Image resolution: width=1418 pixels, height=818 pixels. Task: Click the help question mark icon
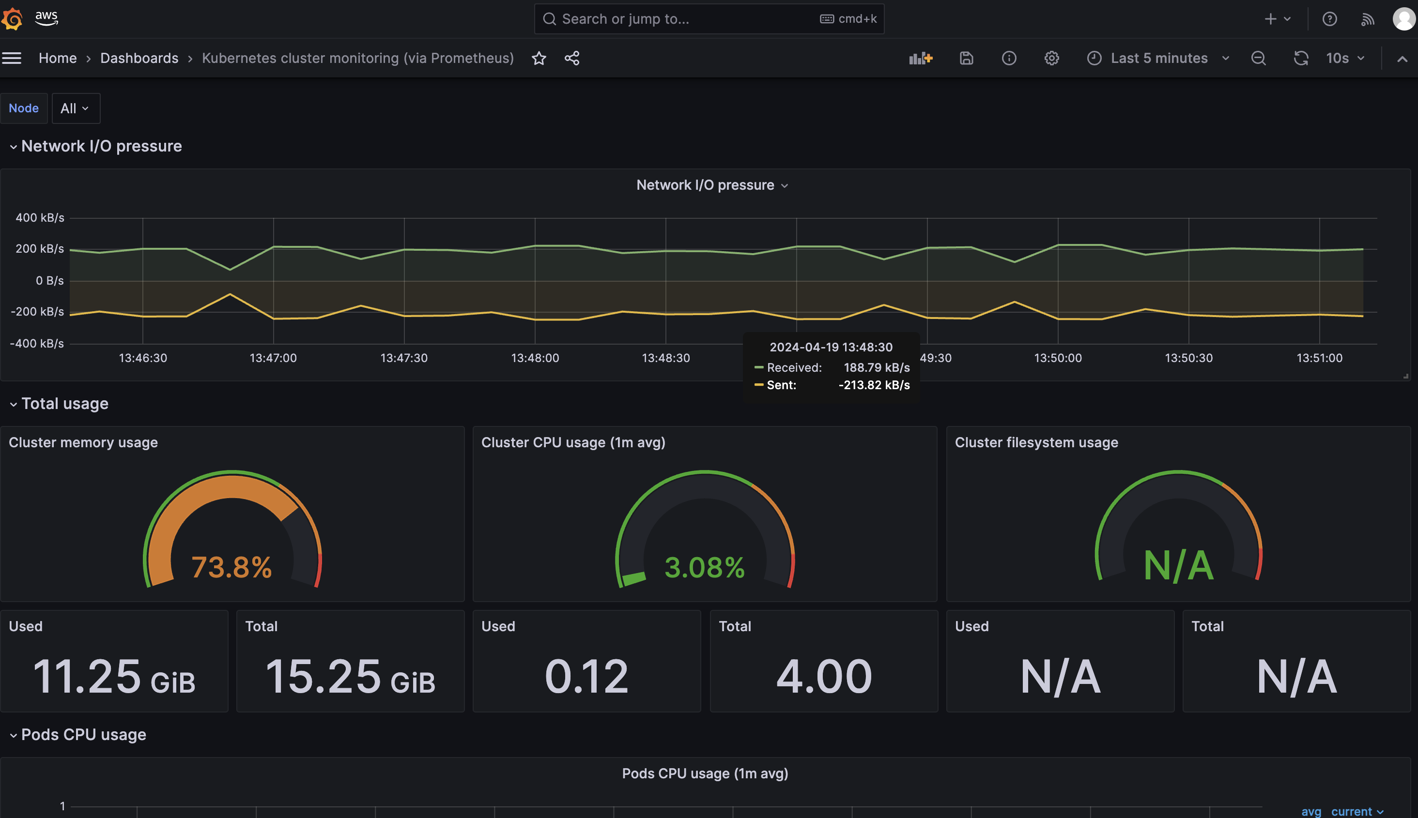pyautogui.click(x=1330, y=17)
